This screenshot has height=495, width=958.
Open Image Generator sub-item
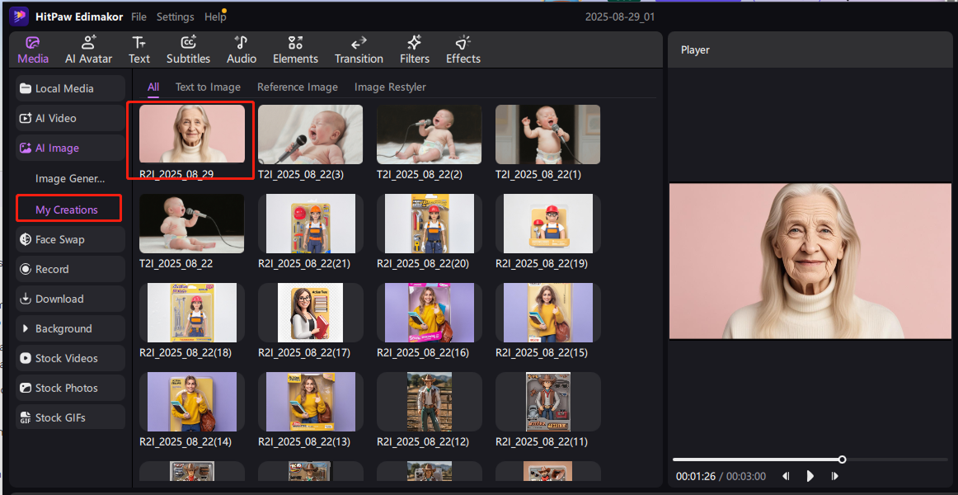coord(70,179)
